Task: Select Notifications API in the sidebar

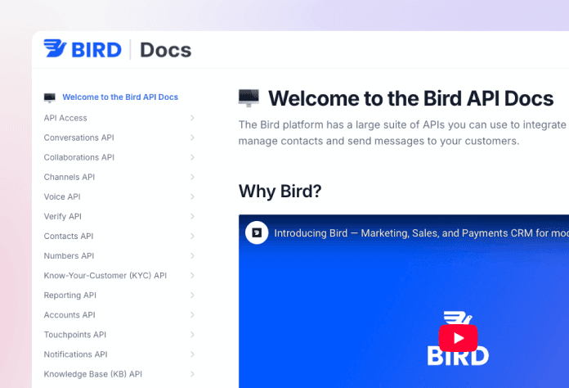Action: (x=75, y=354)
